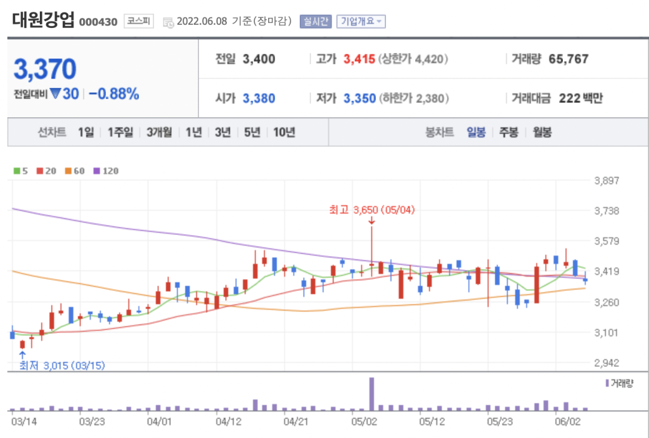Image resolution: width=649 pixels, height=438 pixels.
Task: Click the blue arrow above 최저 3,015
Action: (x=23, y=355)
